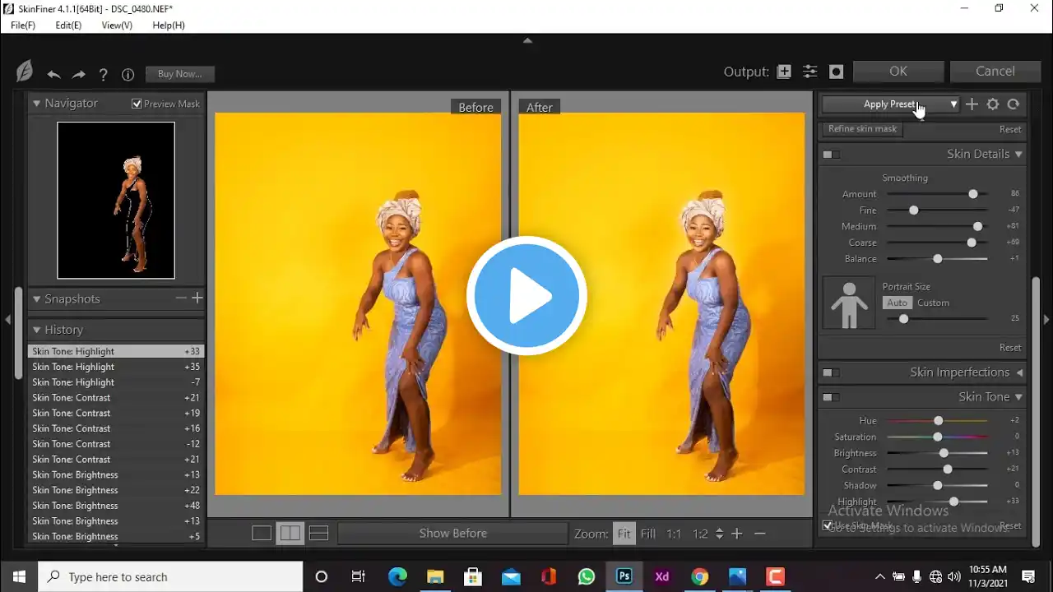Screen dimensions: 1053x592
Task: Adjust the Skin Tone Brightness slider handle
Action: click(944, 453)
